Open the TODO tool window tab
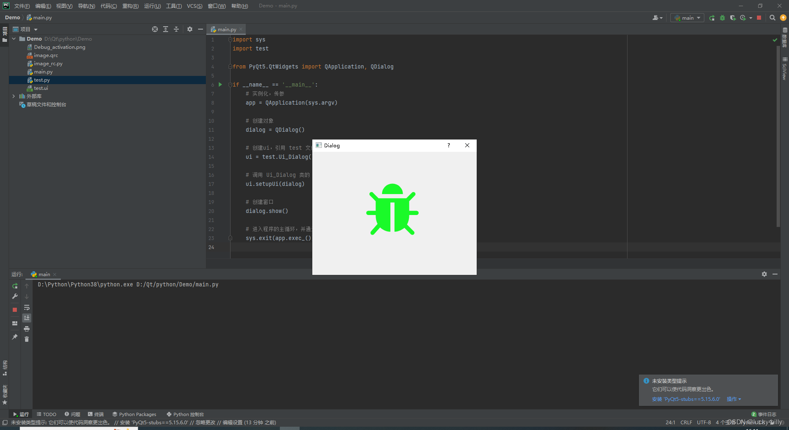This screenshot has height=430, width=789. tap(46, 414)
